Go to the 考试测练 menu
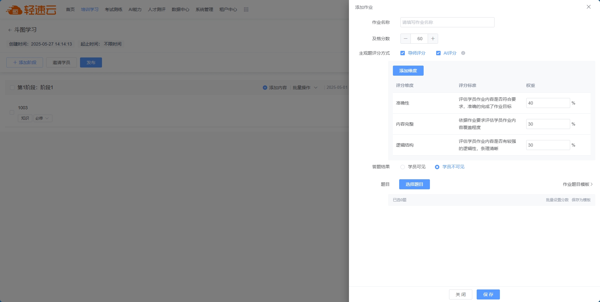Image resolution: width=600 pixels, height=302 pixels. click(x=113, y=9)
